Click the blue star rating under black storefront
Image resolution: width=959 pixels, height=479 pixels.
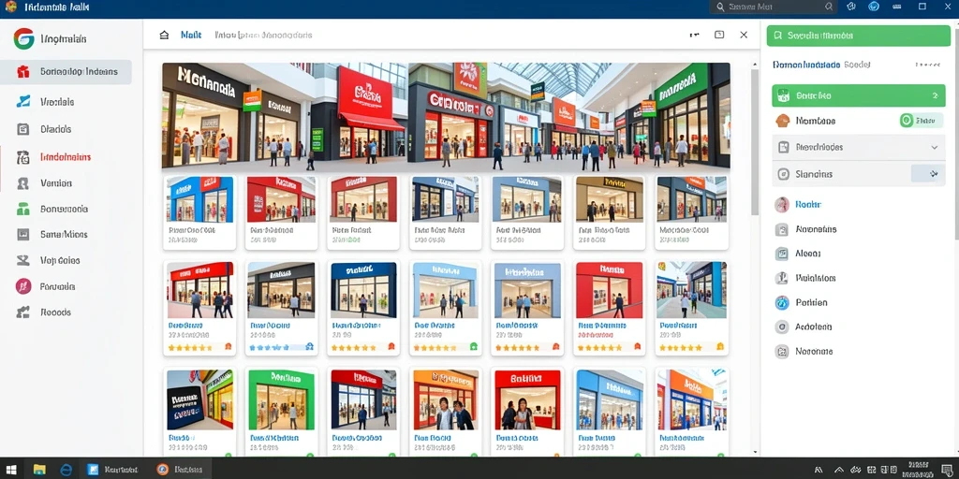[269, 347]
